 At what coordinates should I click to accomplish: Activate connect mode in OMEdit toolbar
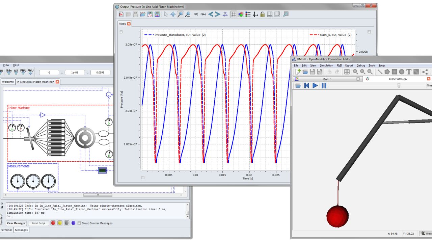(x=425, y=72)
